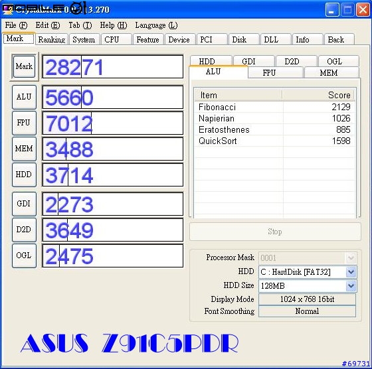Viewport: 372px width, 369px height.
Task: Click the OGL score 2475 field
Action: 113,256
